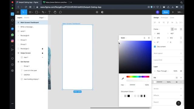This screenshot has height=109, width=194.
Task: Select the Pen tool
Action: point(43,12)
